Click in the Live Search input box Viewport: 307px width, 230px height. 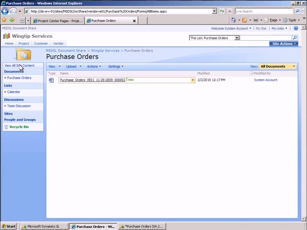tap(264, 11)
